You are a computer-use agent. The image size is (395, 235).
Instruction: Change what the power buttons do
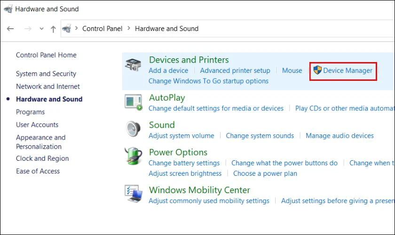coord(284,163)
